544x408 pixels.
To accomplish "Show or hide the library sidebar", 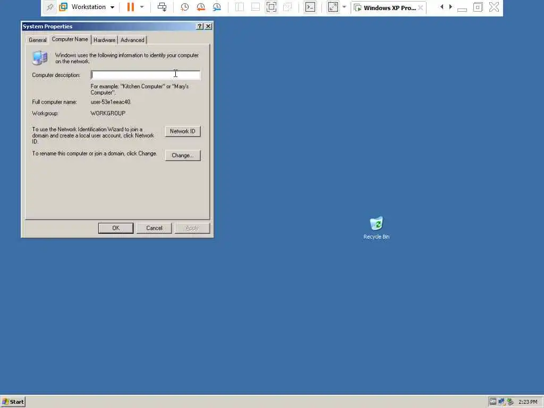I will (x=240, y=7).
